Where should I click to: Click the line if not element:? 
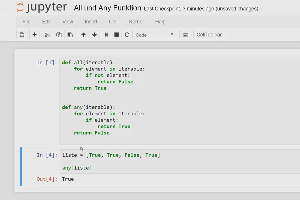[108, 75]
